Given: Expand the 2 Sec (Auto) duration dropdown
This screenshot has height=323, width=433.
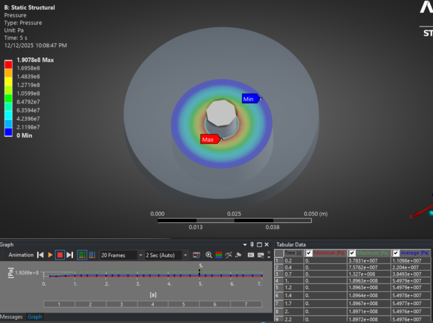Looking at the screenshot, I should point(185,255).
